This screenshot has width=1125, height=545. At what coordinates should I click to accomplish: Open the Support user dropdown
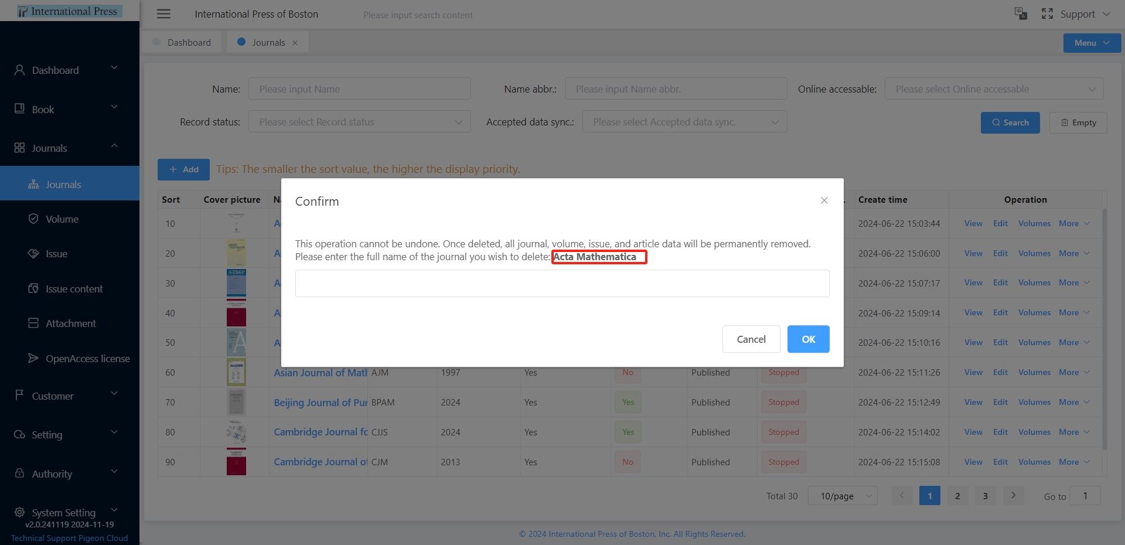(x=1085, y=14)
